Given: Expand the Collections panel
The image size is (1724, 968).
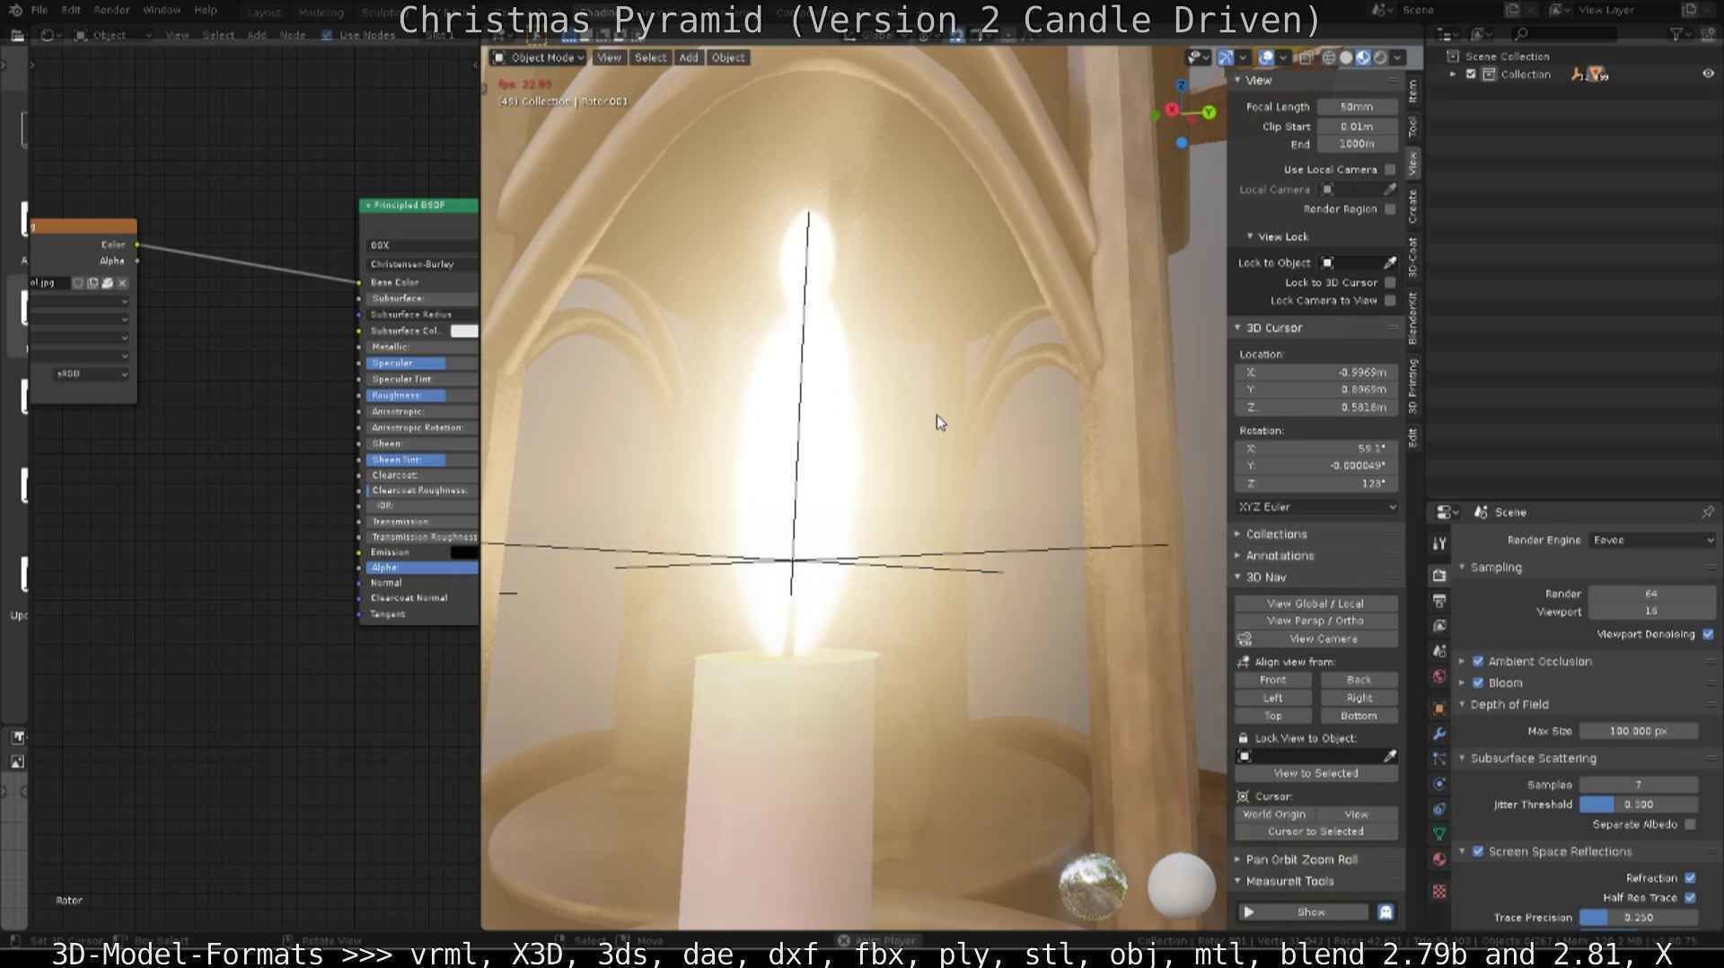Looking at the screenshot, I should click(x=1276, y=534).
